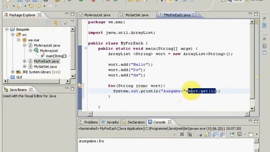Screen dimensions: 270x152
Task: Collapse the we.mar package node
Action: click(x=19, y=40)
